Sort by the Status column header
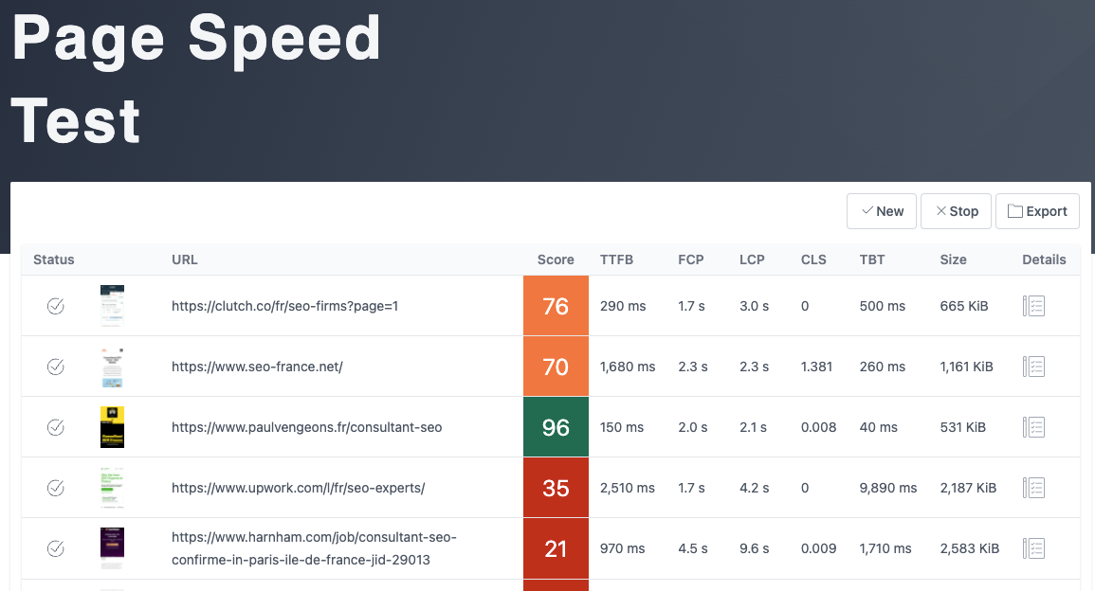 click(x=54, y=260)
